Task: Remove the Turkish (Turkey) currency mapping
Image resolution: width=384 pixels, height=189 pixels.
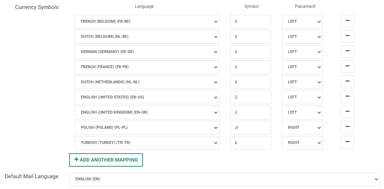Action: coord(347,142)
